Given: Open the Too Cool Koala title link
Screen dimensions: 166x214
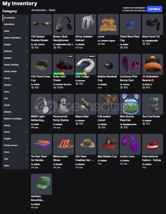Looking at the screenshot, I should coord(151,116).
